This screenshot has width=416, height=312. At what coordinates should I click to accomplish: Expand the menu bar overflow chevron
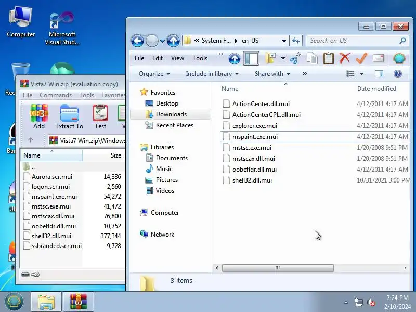pyautogui.click(x=220, y=54)
